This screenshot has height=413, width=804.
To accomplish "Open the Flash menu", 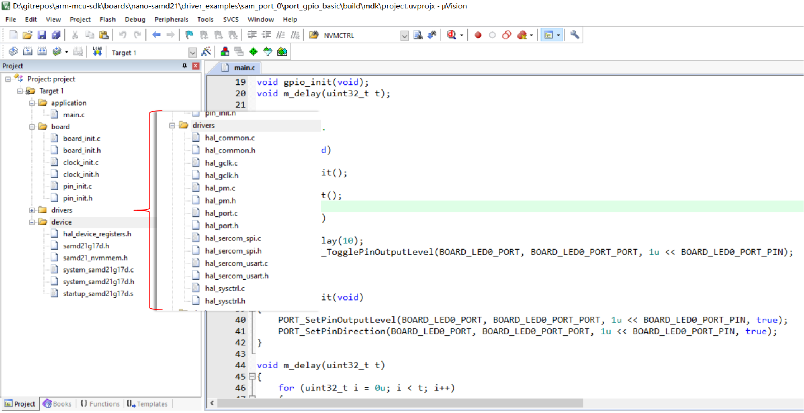I will [108, 19].
